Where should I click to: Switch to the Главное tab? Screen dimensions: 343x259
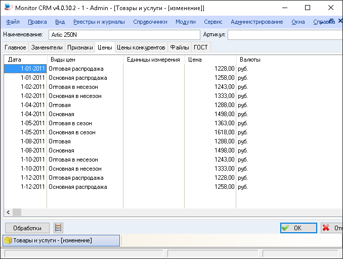point(15,47)
